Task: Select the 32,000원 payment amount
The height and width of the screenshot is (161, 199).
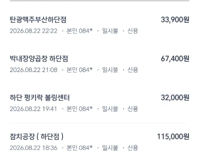Action: (175, 98)
